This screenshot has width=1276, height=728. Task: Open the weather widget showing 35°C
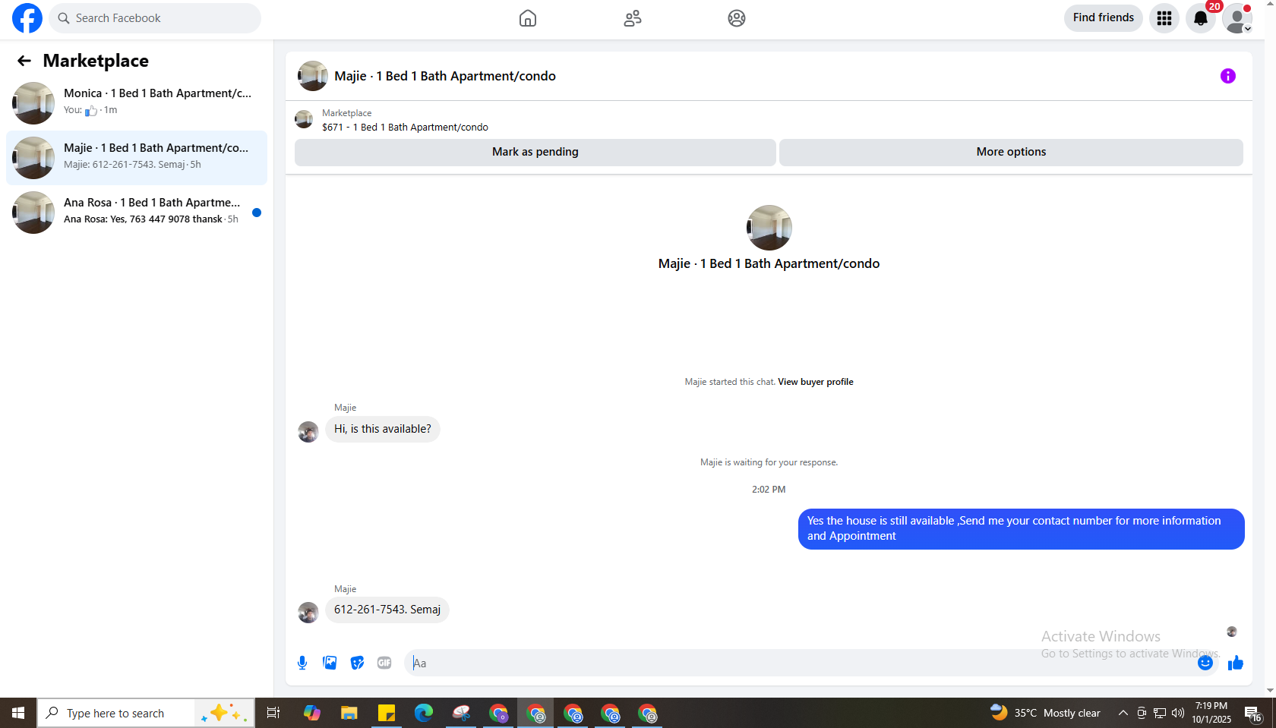click(x=1045, y=713)
